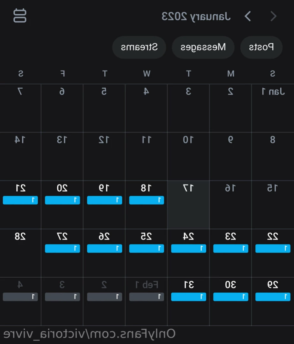Select day 10 in the calendar
Image resolution: width=294 pixels, height=344 pixels.
188,157
